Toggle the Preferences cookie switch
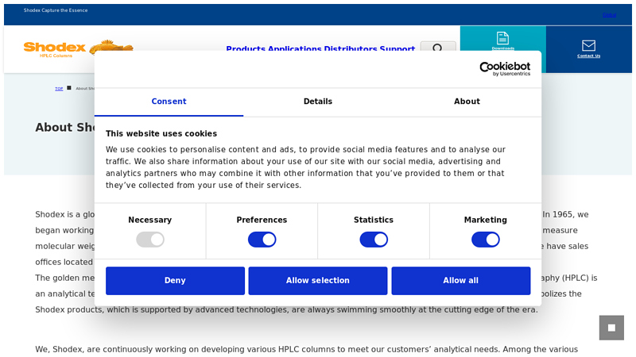 click(x=262, y=240)
